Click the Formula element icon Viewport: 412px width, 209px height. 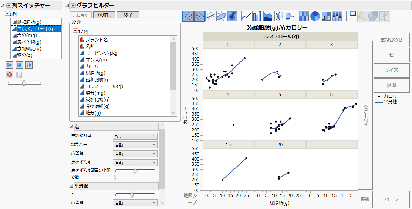[x=362, y=16]
